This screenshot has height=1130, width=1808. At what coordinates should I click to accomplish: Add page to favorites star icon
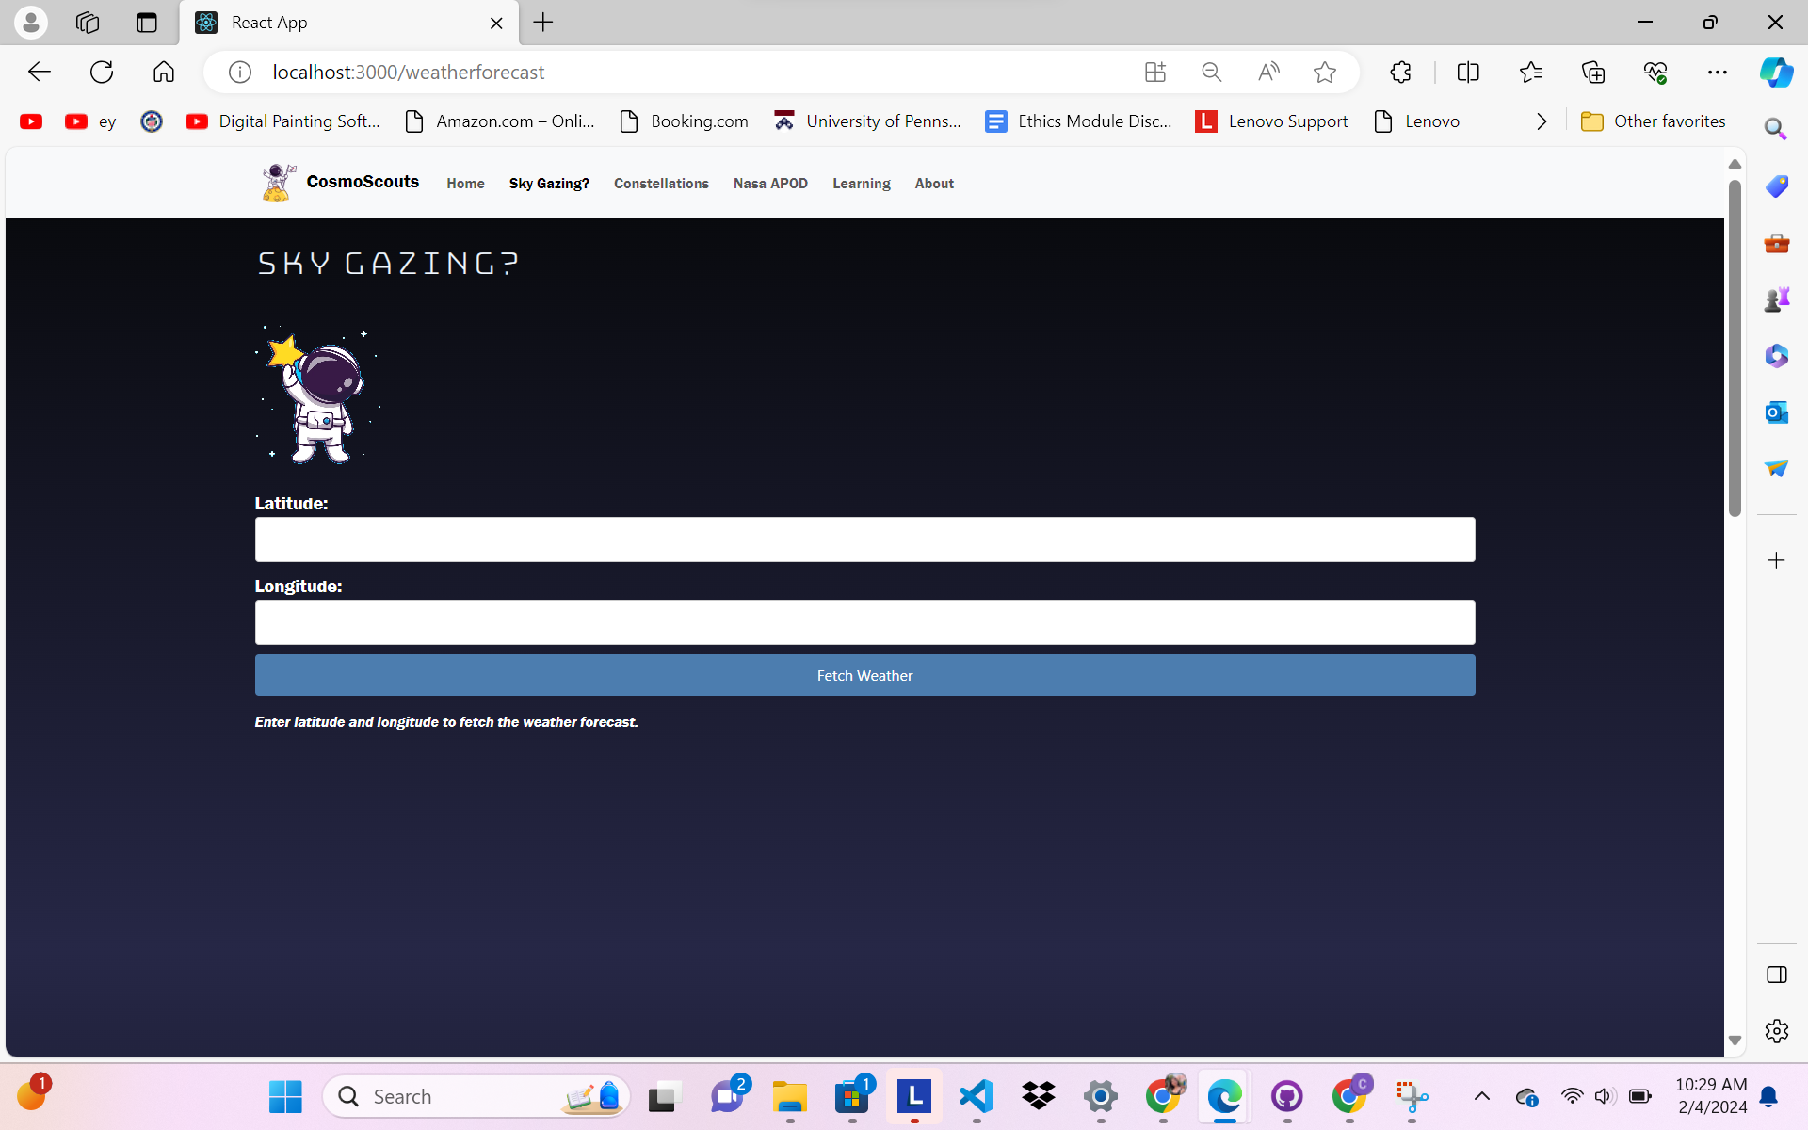pos(1324,72)
